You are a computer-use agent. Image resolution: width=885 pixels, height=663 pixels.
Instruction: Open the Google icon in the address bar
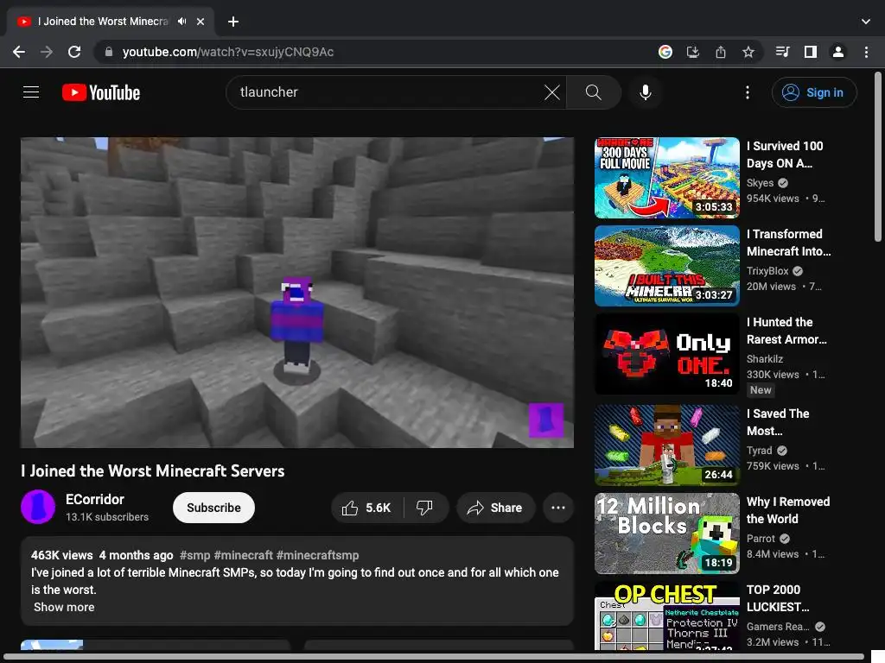point(665,52)
